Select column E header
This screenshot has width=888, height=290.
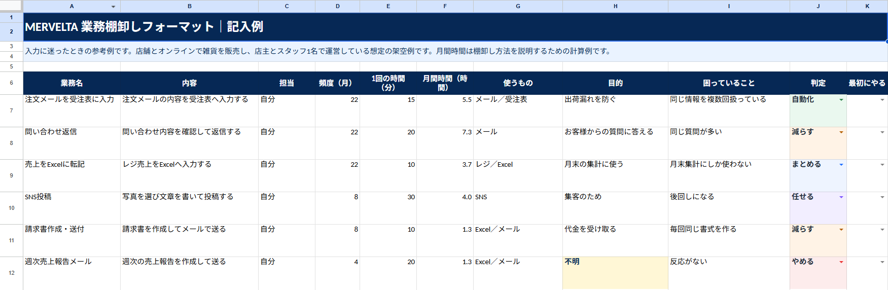click(x=388, y=6)
